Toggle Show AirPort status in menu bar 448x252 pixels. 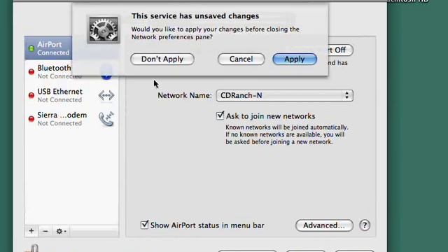tap(145, 225)
